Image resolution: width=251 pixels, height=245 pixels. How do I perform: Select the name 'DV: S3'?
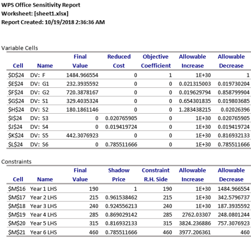(39, 118)
